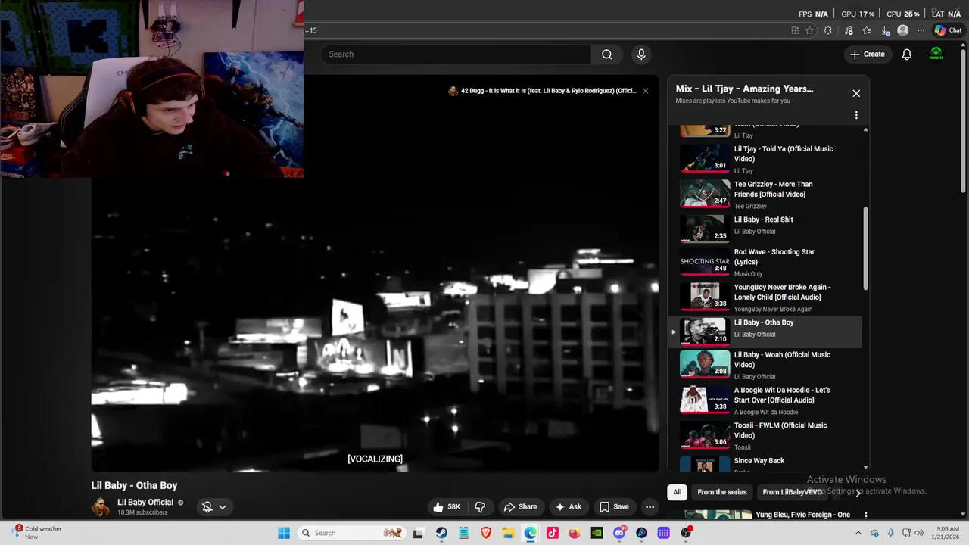This screenshot has width=969, height=545.
Task: Toggle channel notification bell for Lil Baby Official
Action: (207, 507)
